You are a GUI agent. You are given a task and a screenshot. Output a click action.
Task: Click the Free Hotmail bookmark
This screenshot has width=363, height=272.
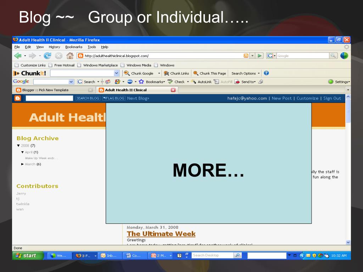[62, 65]
